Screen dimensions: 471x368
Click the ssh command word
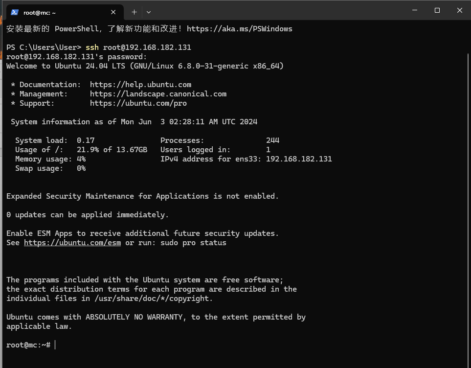tap(92, 47)
